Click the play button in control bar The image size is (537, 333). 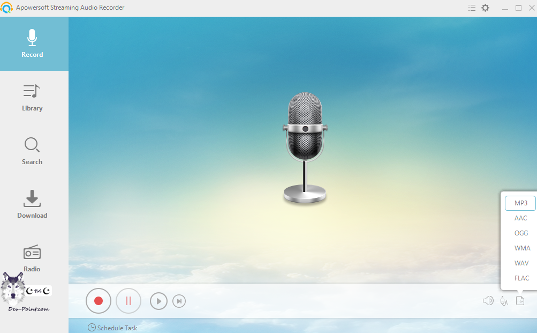point(158,301)
